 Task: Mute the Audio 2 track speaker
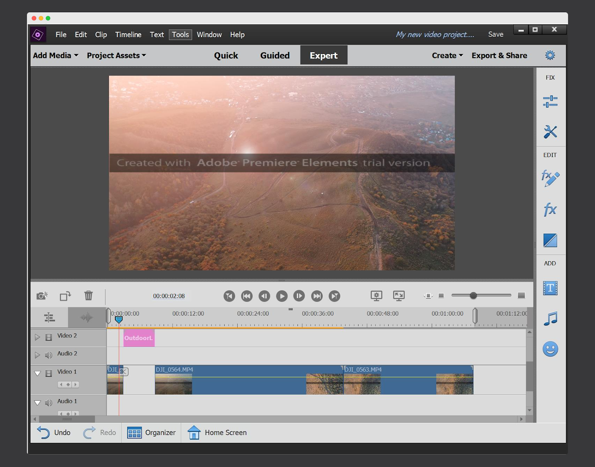point(49,355)
